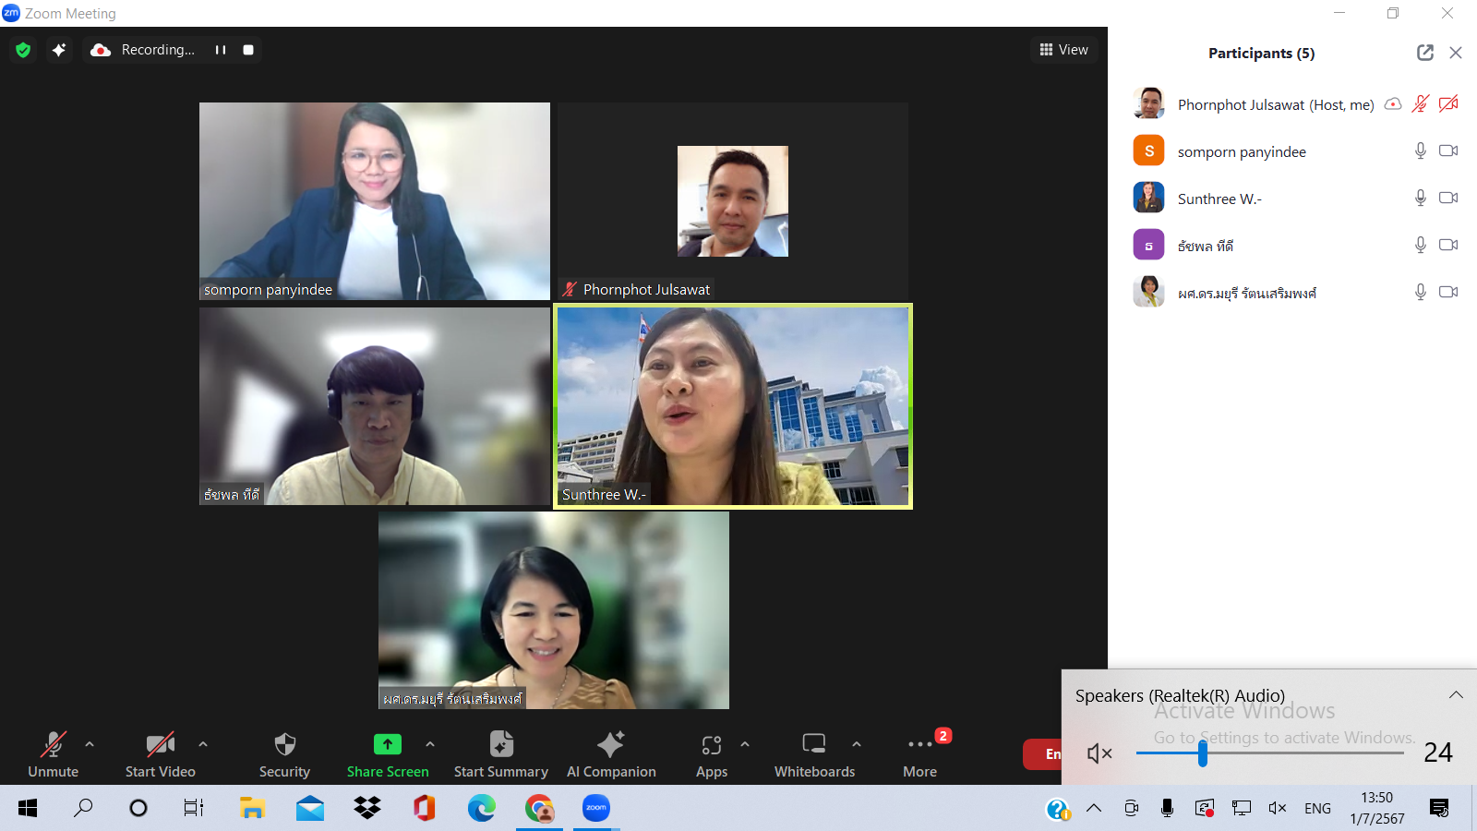Viewport: 1477px width, 831px height.
Task: Open the More menu
Action: 920,753
